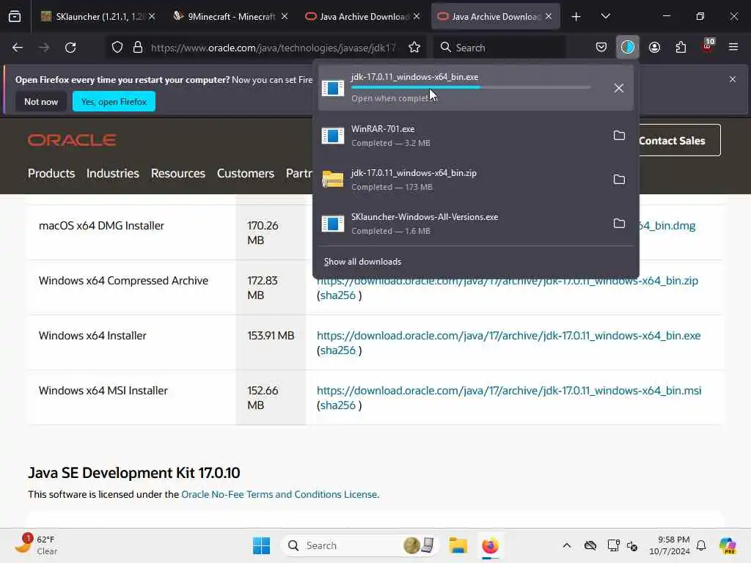Open the Customers menu
This screenshot has height=563, width=751.
pyautogui.click(x=245, y=173)
